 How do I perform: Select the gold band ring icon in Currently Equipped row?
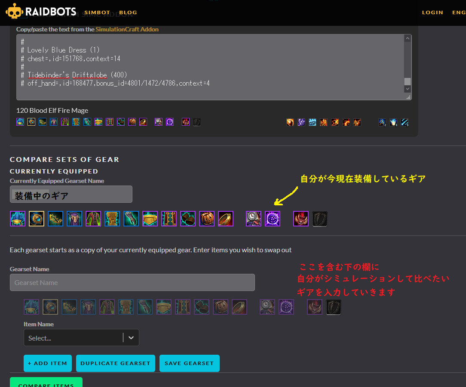pyautogui.click(x=226, y=219)
